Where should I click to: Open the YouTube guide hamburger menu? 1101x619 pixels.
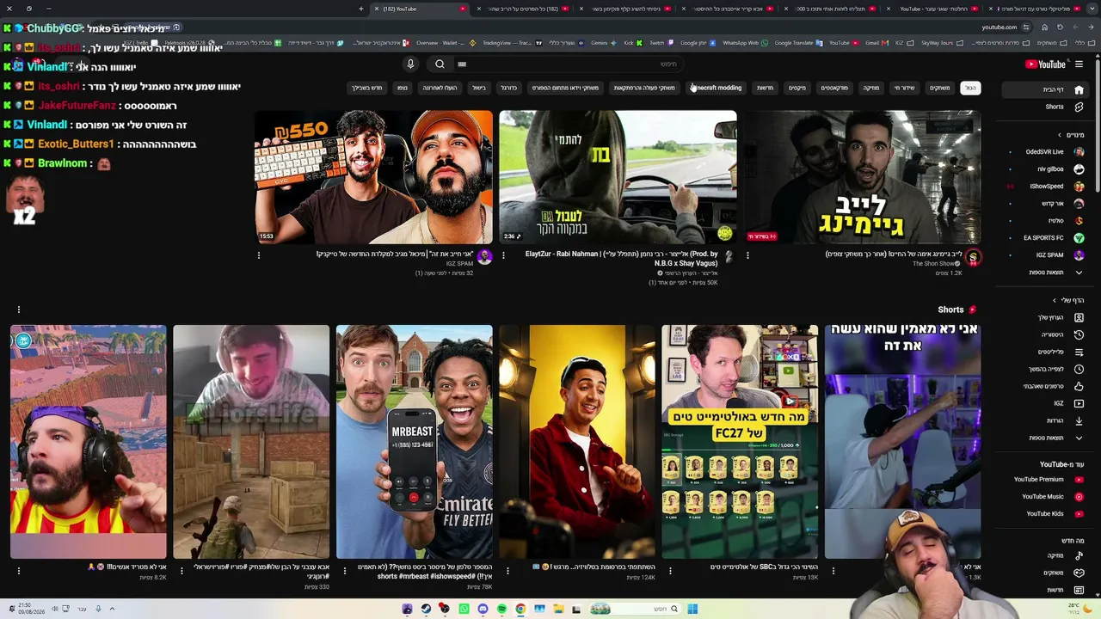[x=1079, y=64]
